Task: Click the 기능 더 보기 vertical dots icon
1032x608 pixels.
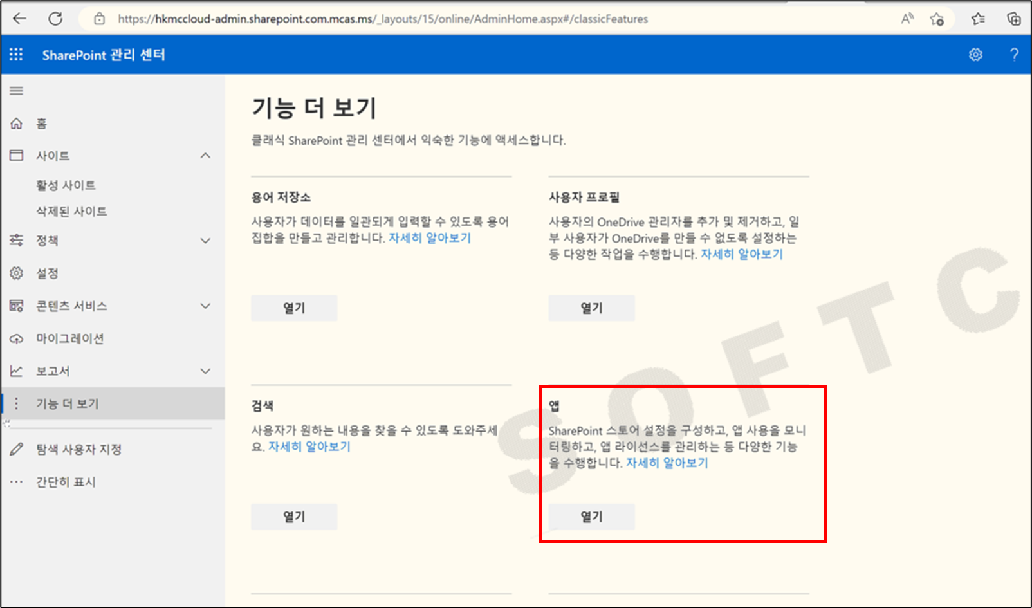Action: coord(17,403)
